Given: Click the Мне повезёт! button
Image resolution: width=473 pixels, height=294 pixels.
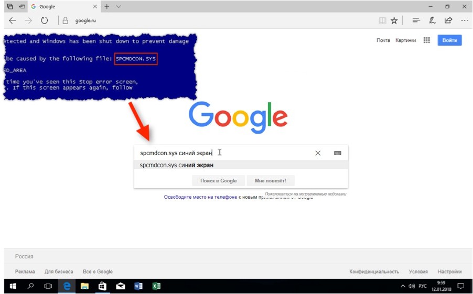Looking at the screenshot, I should [x=270, y=181].
